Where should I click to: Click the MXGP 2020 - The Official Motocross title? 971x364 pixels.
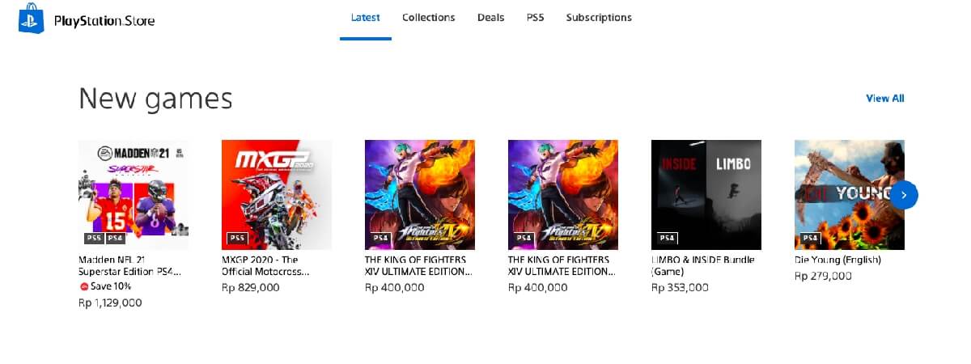[265, 266]
